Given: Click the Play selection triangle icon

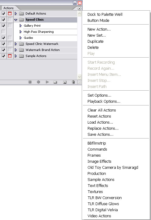Looking at the screenshot, I should coord(47,82).
